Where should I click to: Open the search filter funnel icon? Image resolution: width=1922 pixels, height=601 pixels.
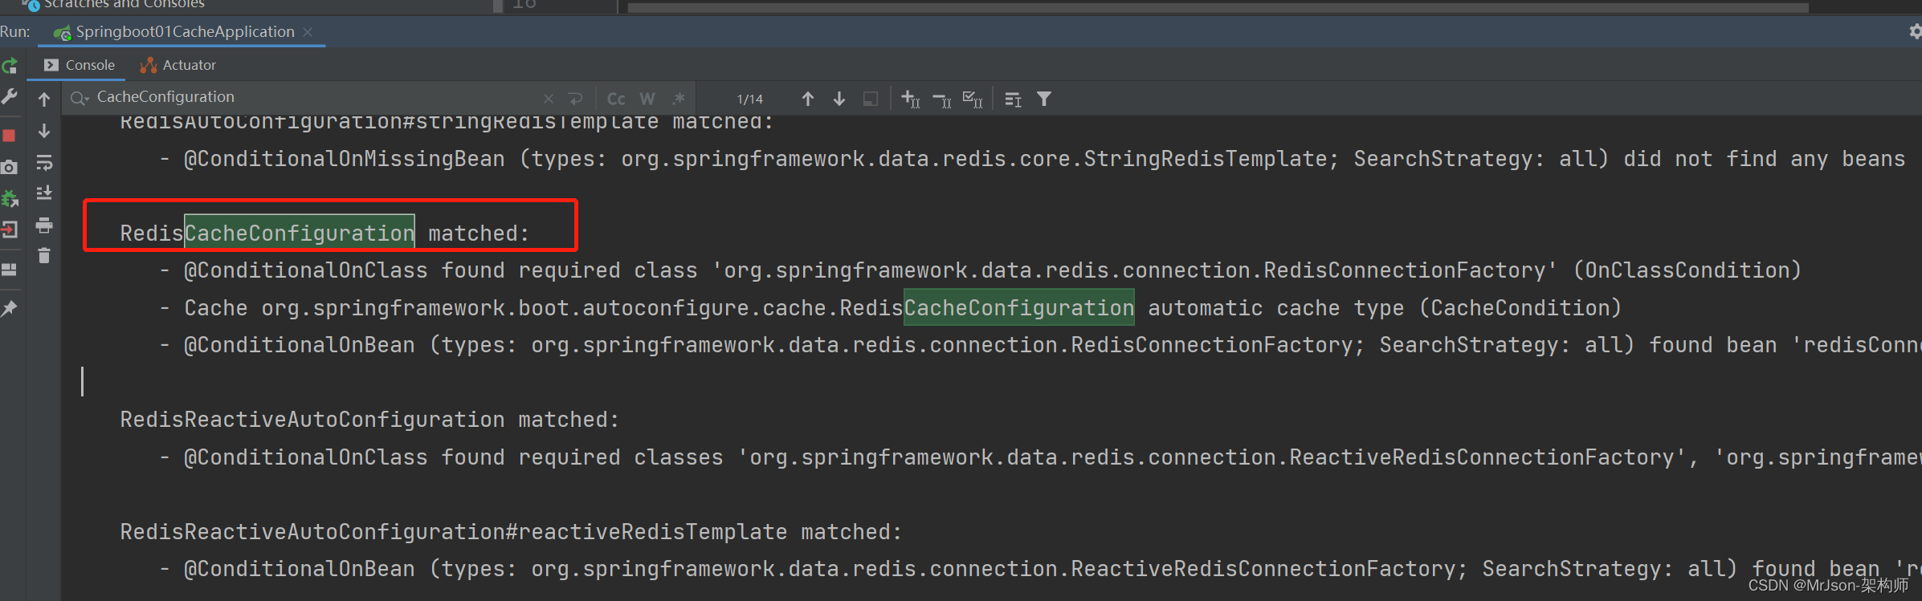(1044, 99)
